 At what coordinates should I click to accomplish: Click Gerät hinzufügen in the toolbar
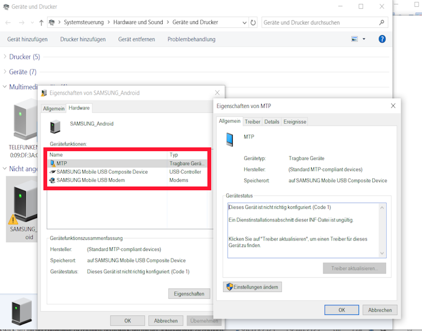[27, 39]
